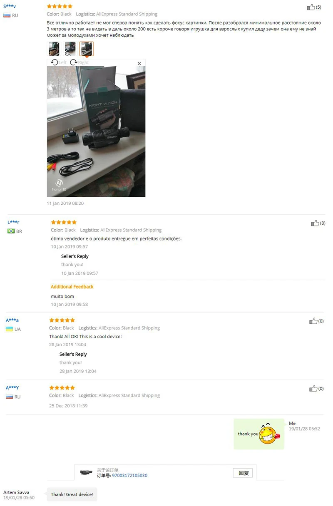Click the enlarged night vision product photo

click(96, 131)
